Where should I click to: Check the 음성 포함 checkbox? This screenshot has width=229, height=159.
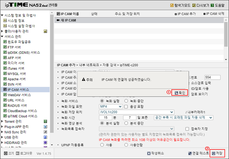coord(126,107)
